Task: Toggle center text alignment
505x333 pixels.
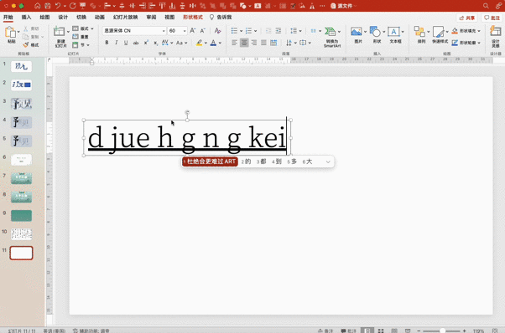Action: point(244,43)
